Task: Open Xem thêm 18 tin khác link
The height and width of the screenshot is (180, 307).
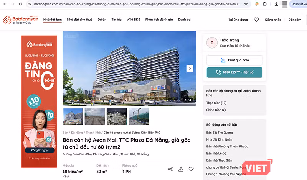Action: (234, 46)
